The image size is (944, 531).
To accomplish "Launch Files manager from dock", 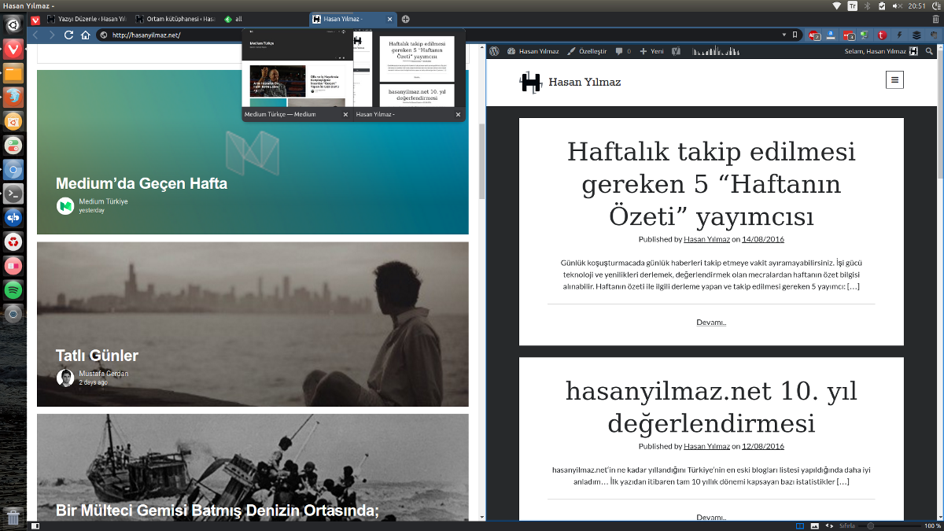I will [13, 74].
